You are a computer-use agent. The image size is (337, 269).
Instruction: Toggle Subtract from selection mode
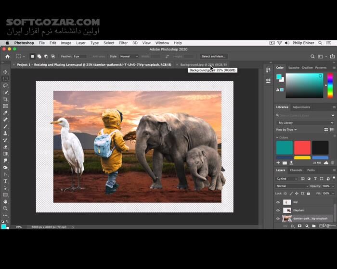(x=46, y=56)
